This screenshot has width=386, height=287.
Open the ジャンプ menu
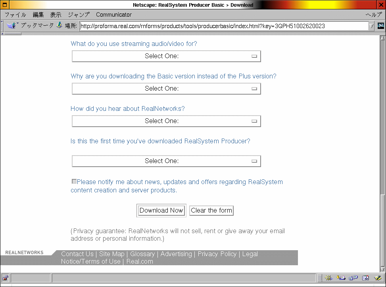click(x=79, y=15)
